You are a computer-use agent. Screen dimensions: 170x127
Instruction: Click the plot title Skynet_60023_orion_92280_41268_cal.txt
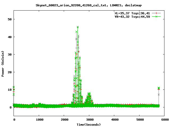(71, 5)
